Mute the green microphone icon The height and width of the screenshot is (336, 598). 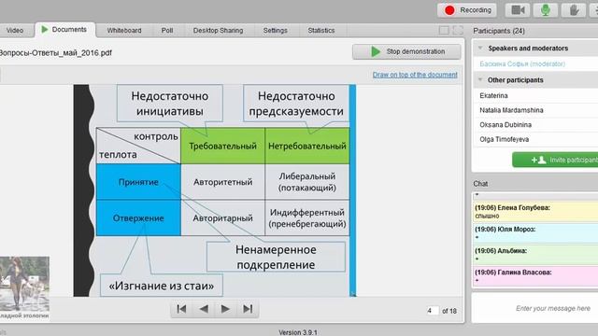[x=546, y=10]
